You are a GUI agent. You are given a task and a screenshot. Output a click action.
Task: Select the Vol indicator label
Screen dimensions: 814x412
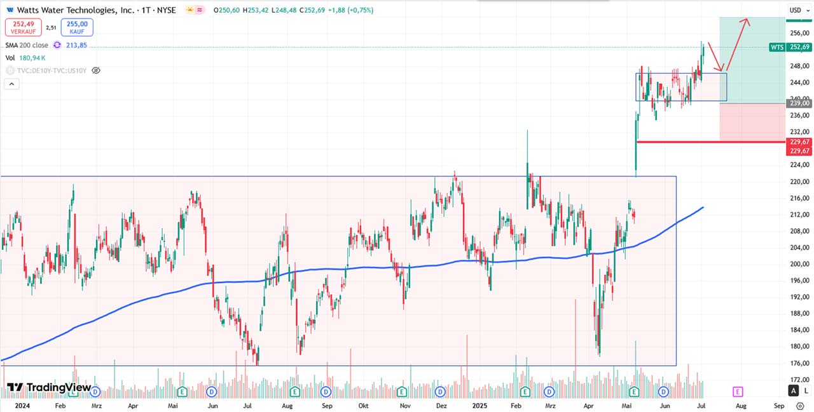click(x=10, y=58)
